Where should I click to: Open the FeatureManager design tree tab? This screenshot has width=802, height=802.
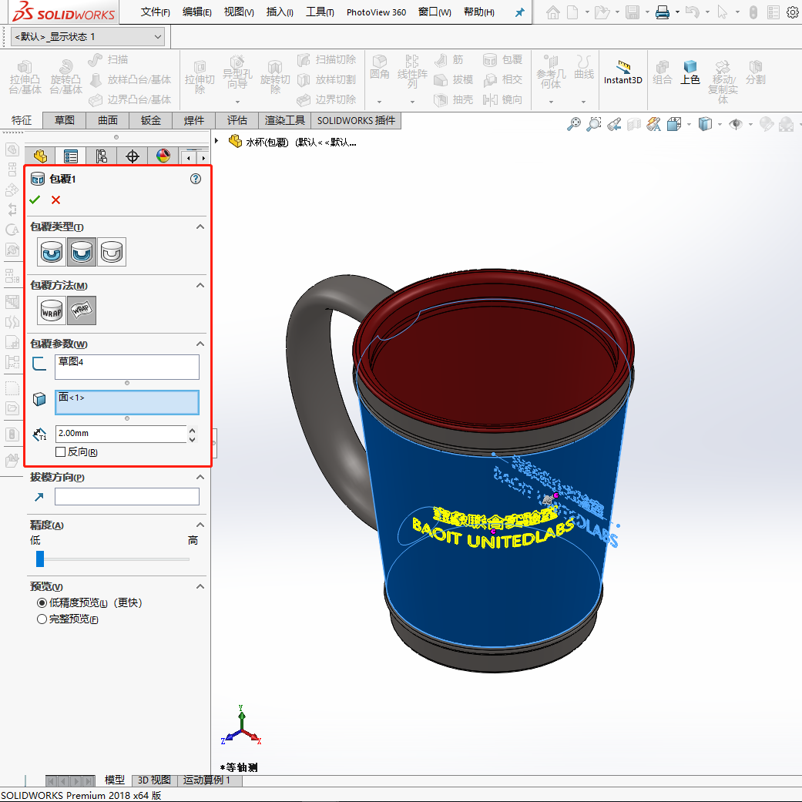pyautogui.click(x=40, y=156)
